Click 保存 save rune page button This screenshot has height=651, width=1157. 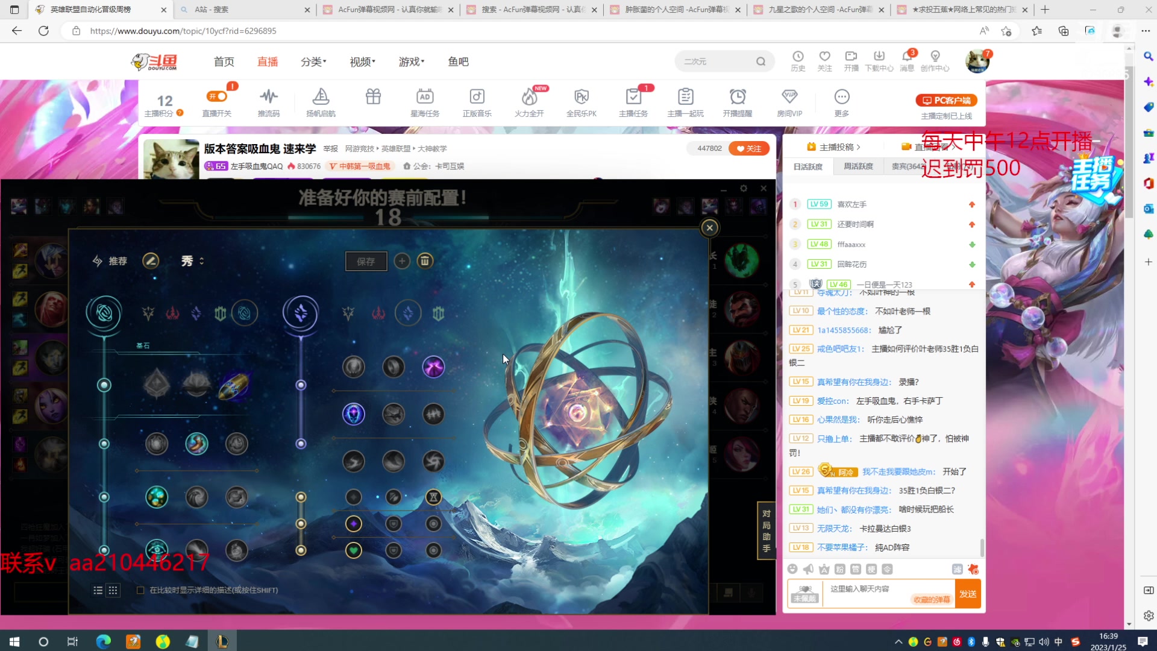pos(366,262)
